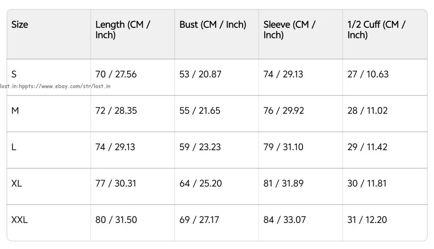
Task: Click the Length (CM / Inch) header
Action: click(x=123, y=29)
